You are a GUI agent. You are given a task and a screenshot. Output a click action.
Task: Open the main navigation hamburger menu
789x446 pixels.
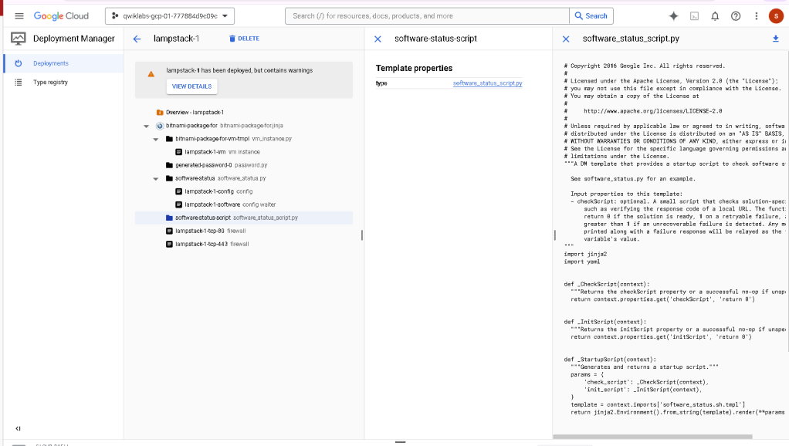click(x=19, y=16)
